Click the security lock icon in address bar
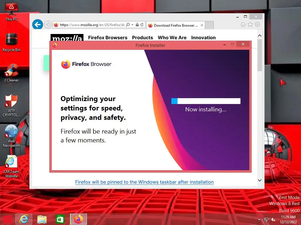Image resolution: width=301 pixels, height=225 pixels. [137, 25]
